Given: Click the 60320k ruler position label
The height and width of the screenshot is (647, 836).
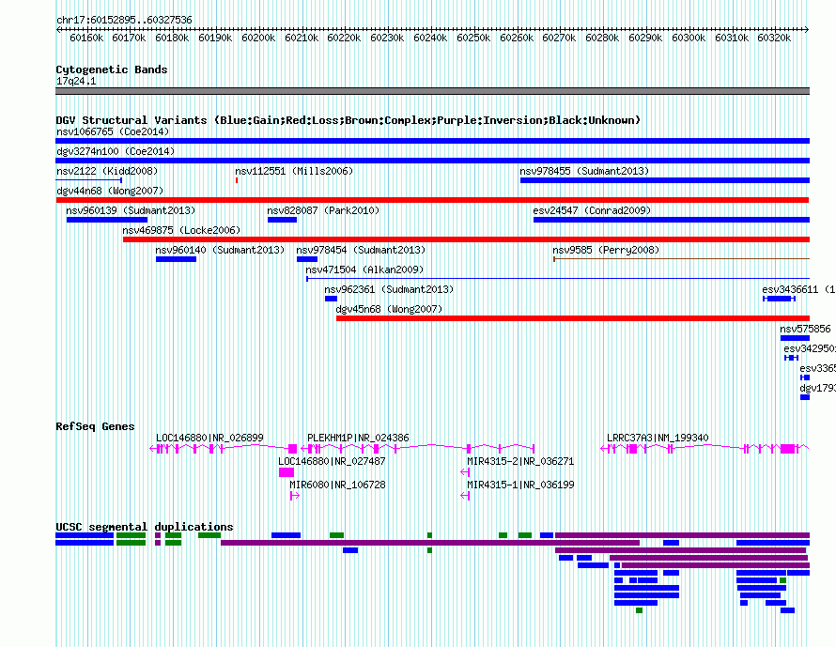Looking at the screenshot, I should [774, 38].
